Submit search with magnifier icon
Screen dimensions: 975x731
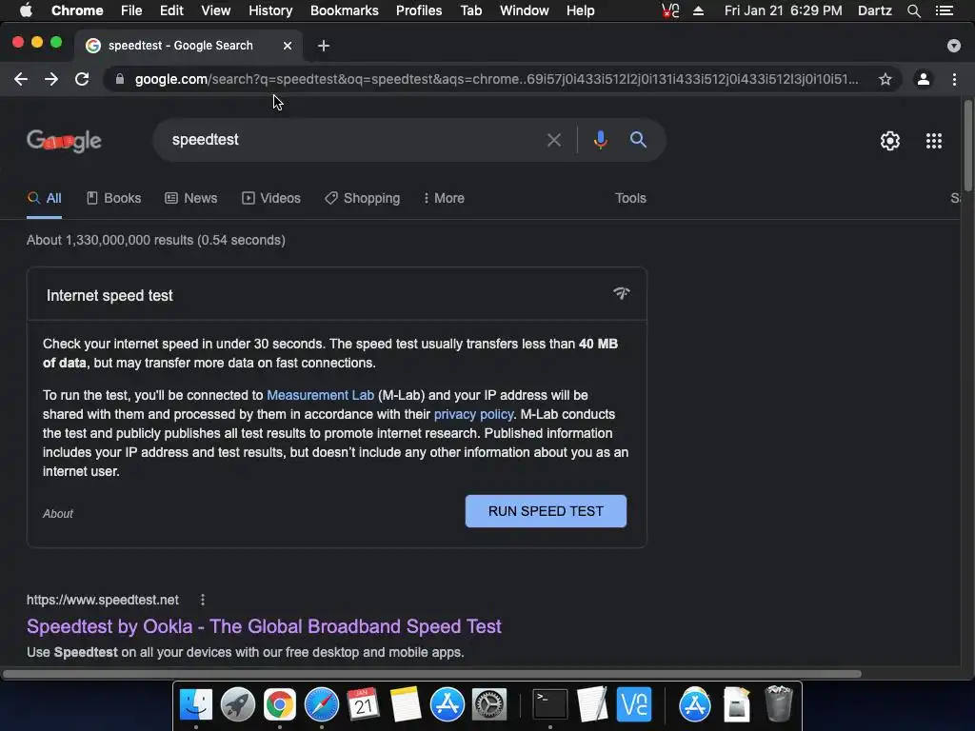pyautogui.click(x=638, y=140)
